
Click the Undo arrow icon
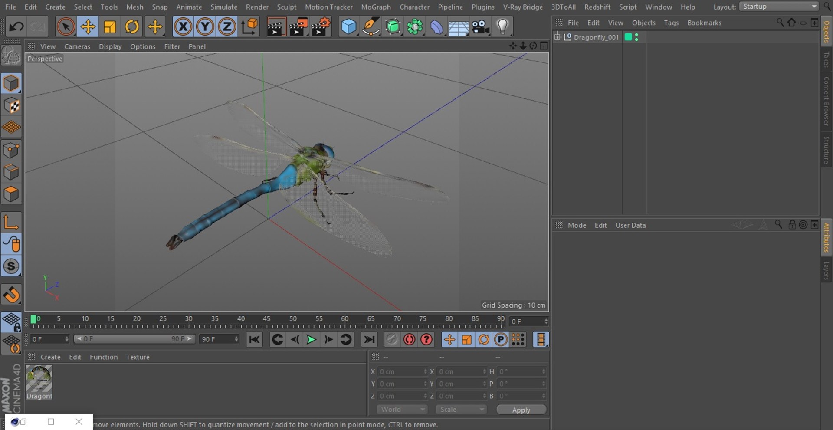point(16,27)
